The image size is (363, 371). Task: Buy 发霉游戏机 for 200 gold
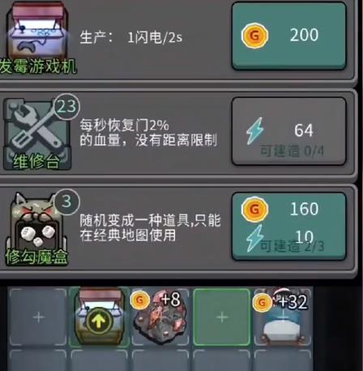click(289, 36)
